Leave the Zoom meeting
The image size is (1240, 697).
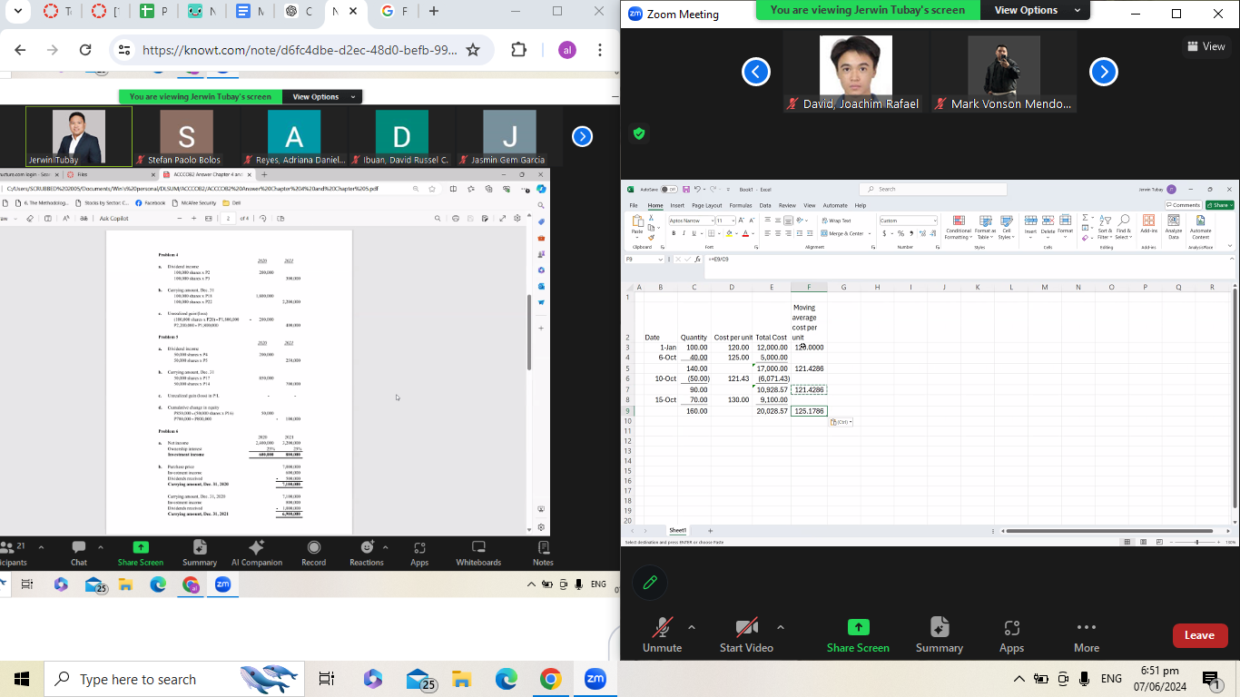coord(1199,635)
